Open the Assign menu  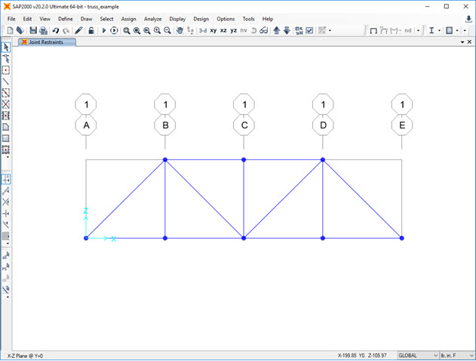(127, 18)
